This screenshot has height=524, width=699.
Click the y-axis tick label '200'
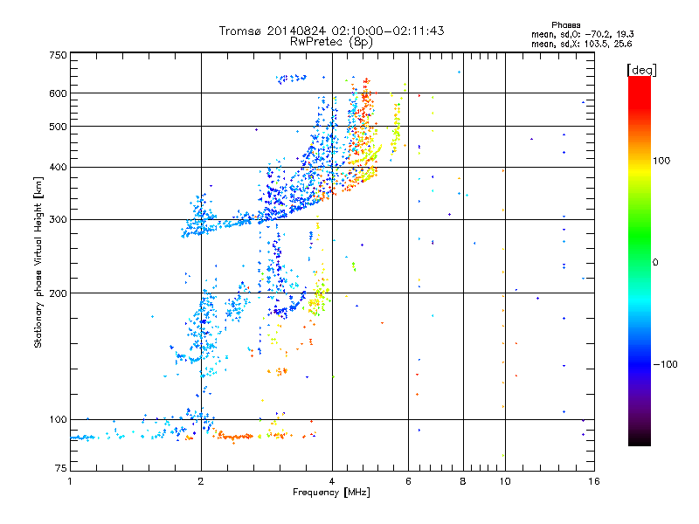coord(58,293)
